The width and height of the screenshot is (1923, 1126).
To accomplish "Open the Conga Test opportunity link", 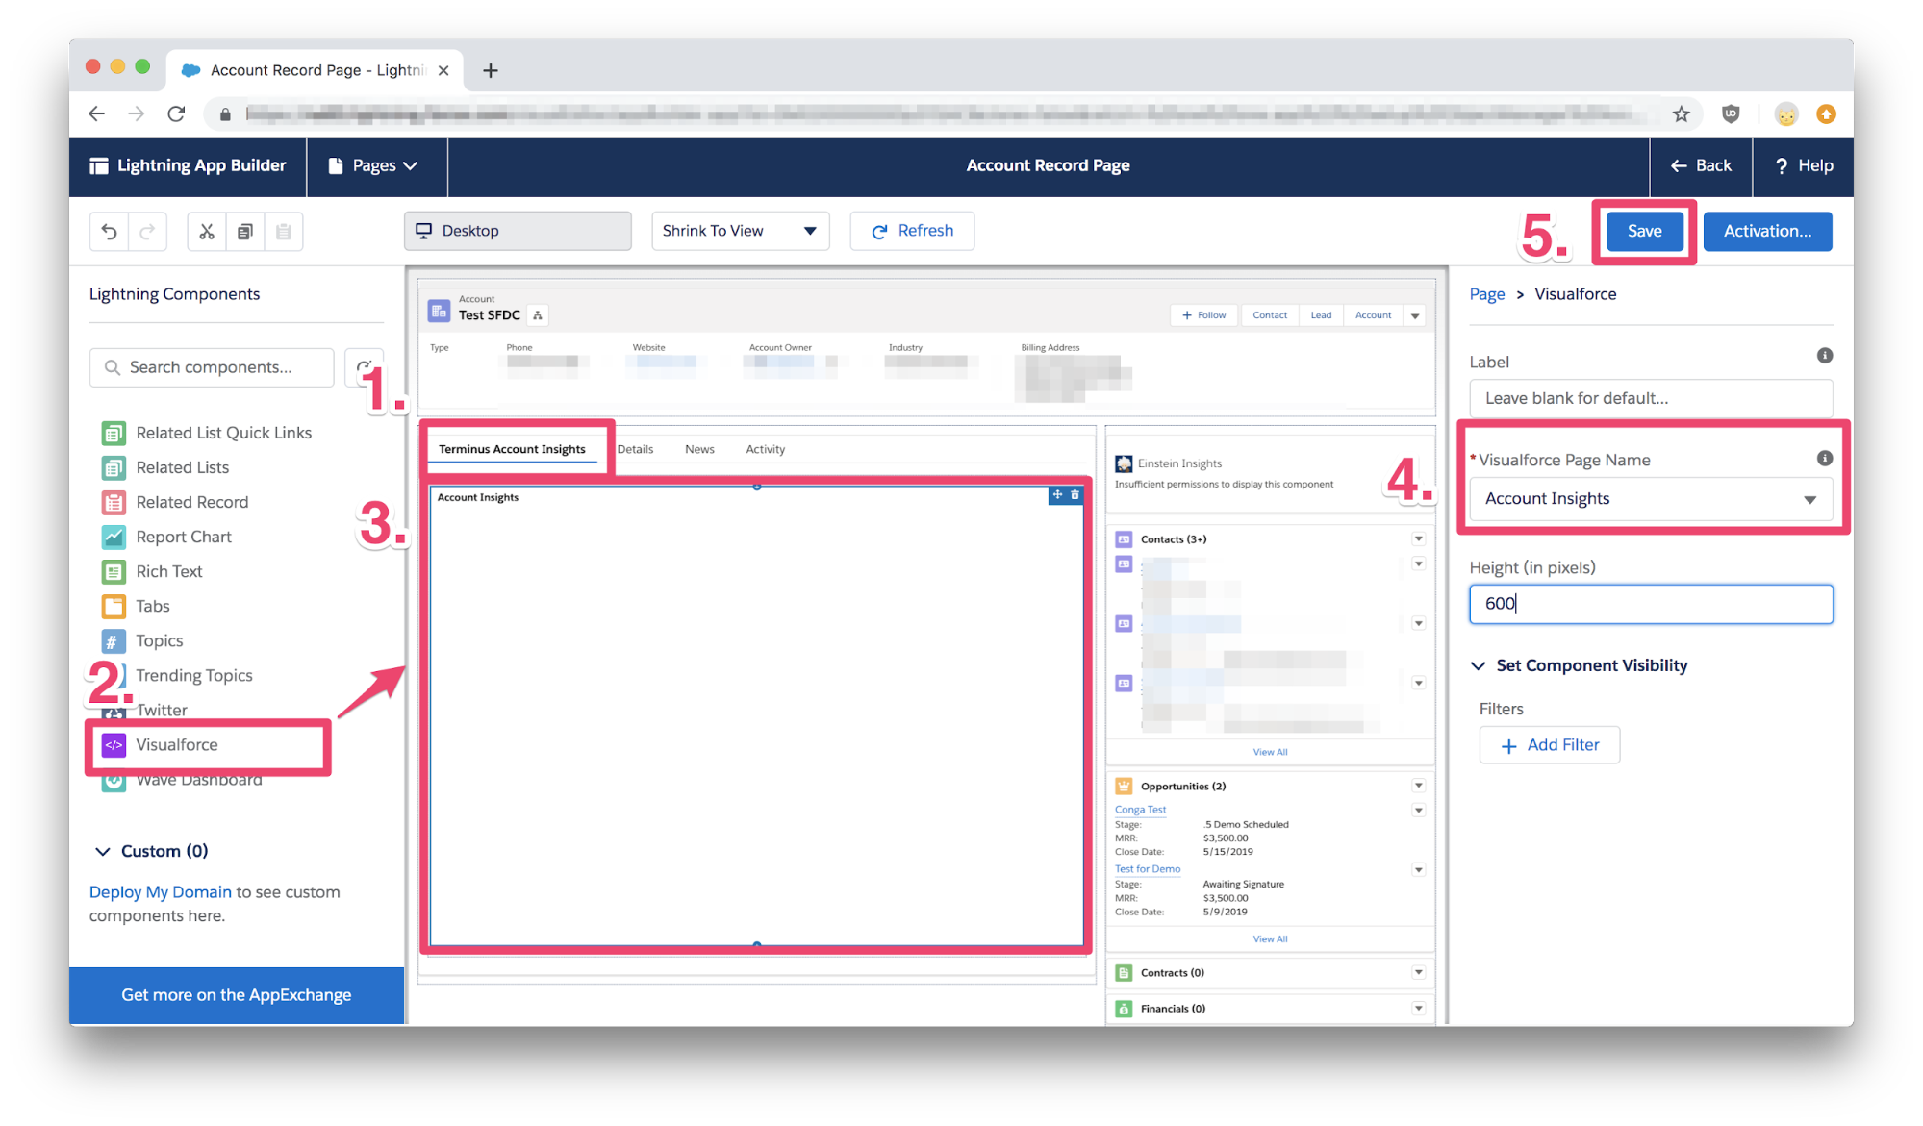I will (x=1140, y=810).
